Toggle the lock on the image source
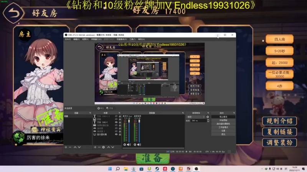 coord(120,119)
